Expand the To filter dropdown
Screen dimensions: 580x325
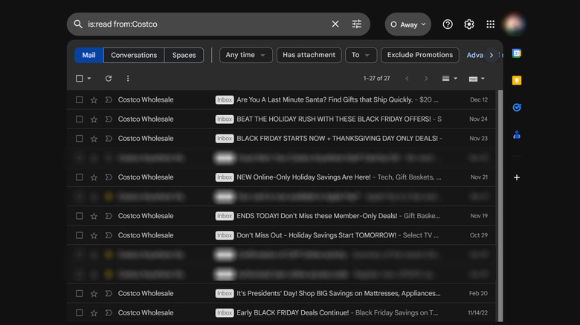[x=361, y=55]
